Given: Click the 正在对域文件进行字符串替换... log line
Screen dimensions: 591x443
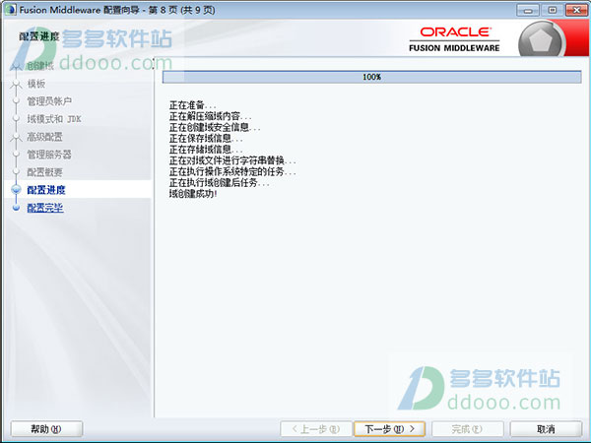Looking at the screenshot, I should (232, 160).
